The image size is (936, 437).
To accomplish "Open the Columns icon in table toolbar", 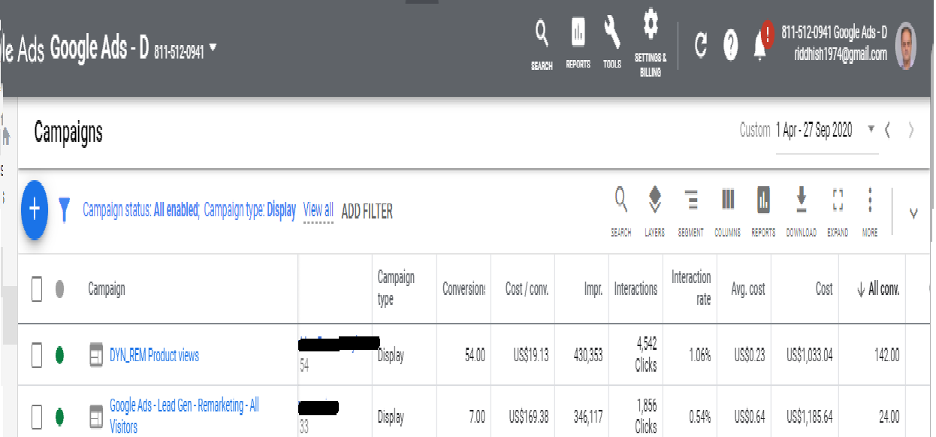I will click(x=727, y=200).
